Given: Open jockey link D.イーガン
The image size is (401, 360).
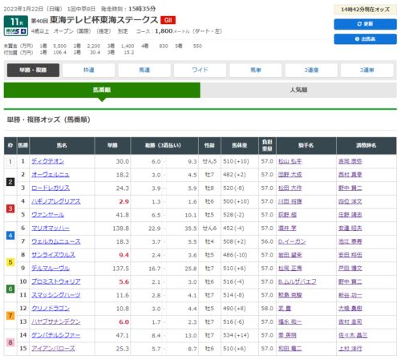Looking at the screenshot, I should 292,241.
